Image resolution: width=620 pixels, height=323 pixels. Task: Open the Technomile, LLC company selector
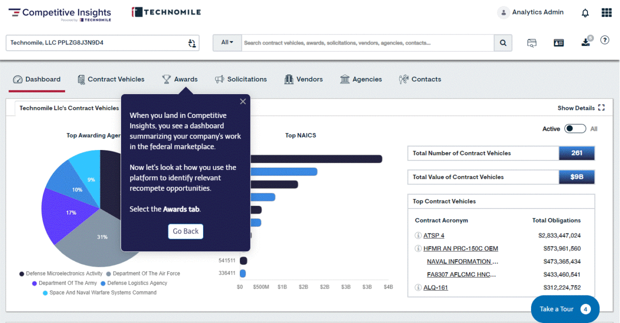point(102,43)
